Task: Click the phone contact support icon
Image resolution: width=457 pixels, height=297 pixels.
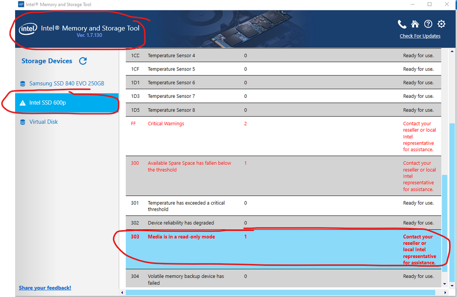Action: click(402, 24)
